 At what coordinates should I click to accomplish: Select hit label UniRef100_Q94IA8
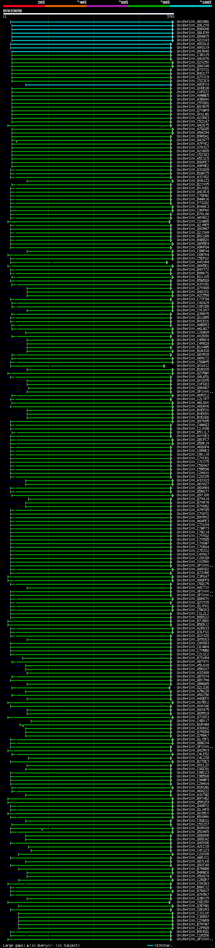pos(193,66)
